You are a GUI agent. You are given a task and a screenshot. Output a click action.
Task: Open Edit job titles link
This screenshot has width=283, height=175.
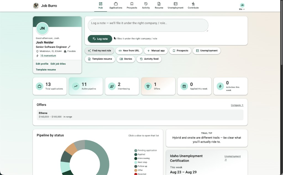click(58, 64)
